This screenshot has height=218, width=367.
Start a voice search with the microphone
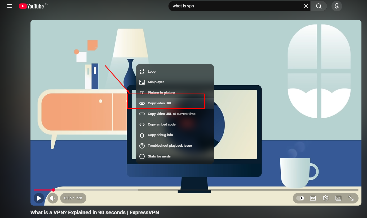tap(337, 6)
